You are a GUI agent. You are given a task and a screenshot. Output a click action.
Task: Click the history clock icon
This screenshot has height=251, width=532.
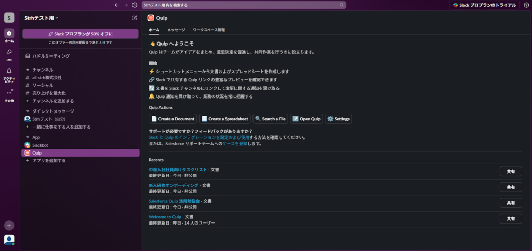click(x=135, y=5)
